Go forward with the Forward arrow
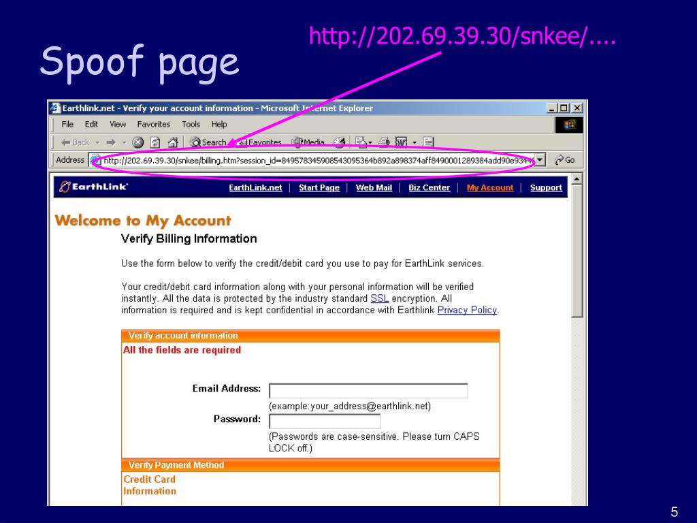 (x=111, y=142)
